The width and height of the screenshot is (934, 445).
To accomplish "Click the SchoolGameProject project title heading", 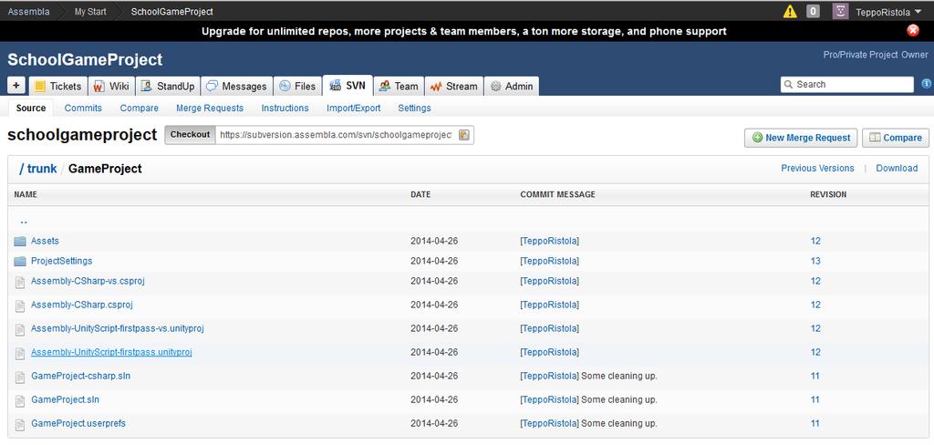I will 85,59.
